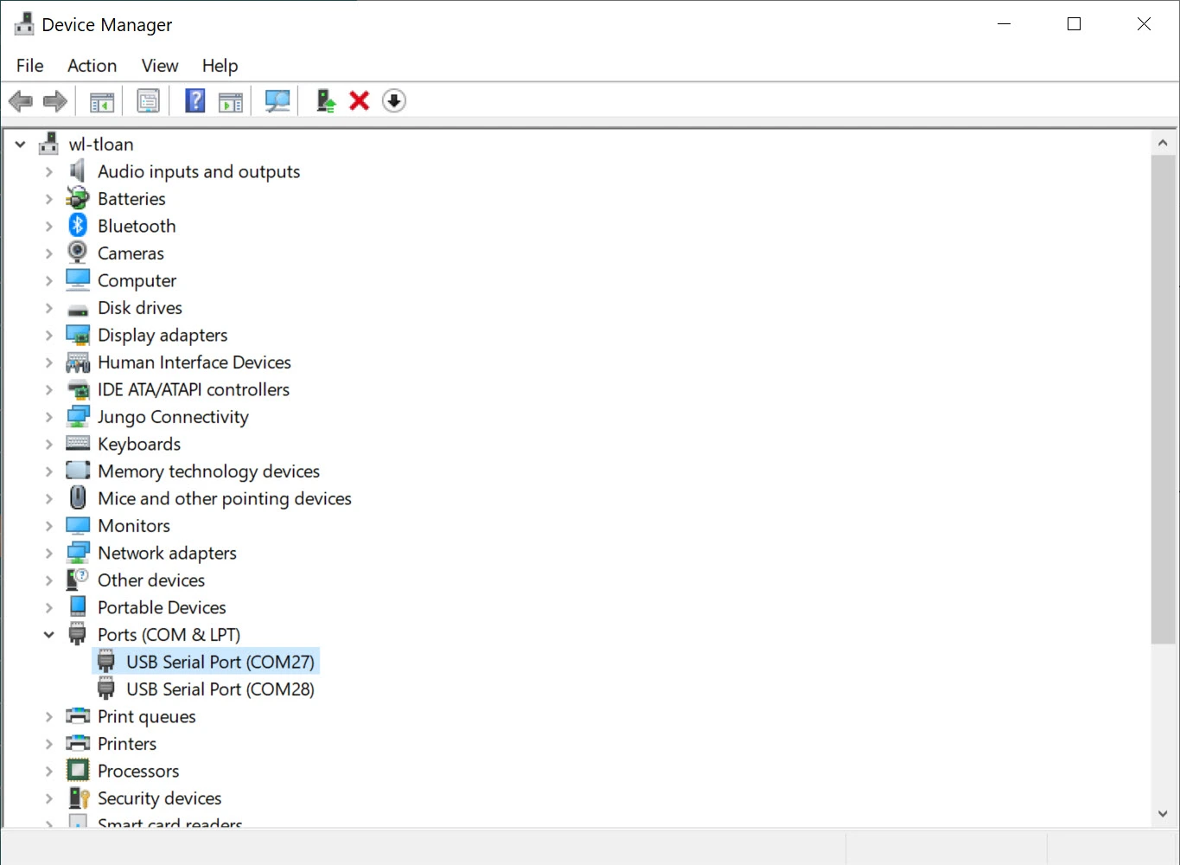Expand the Display adapters category

point(49,336)
